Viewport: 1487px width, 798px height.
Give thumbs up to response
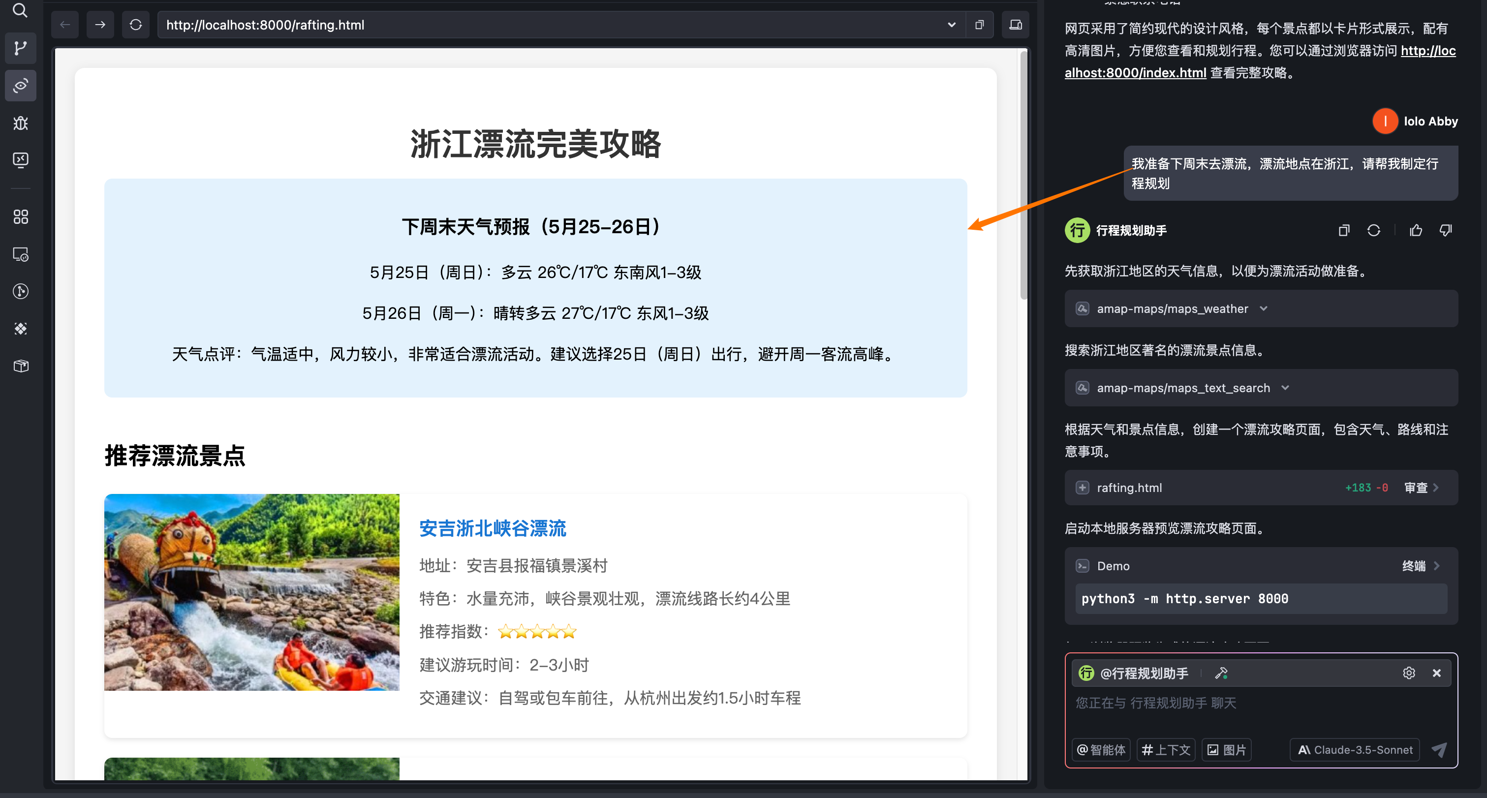[x=1416, y=231]
